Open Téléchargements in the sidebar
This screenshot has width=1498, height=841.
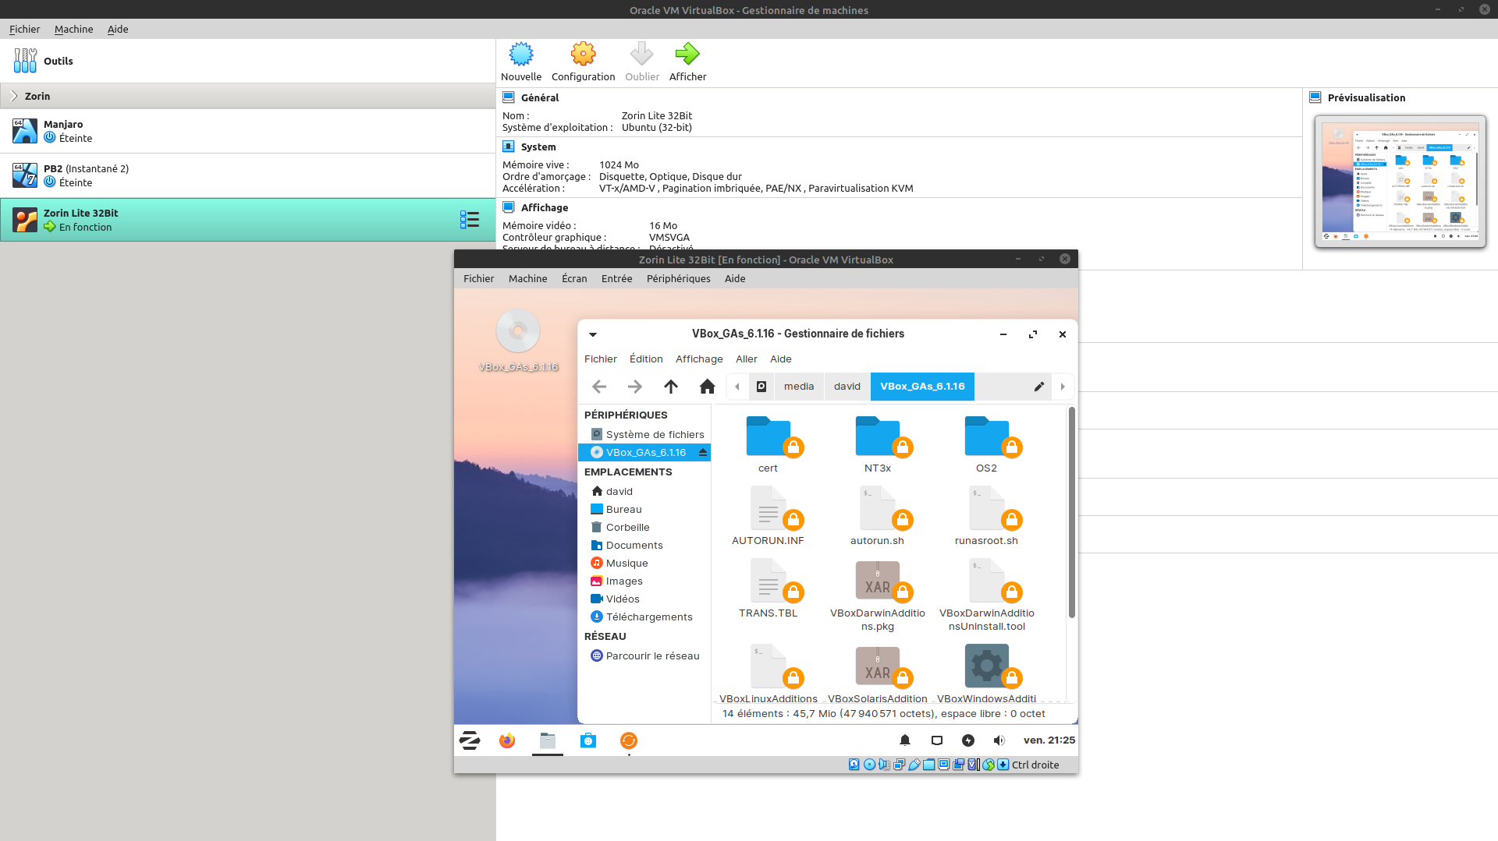(x=648, y=617)
